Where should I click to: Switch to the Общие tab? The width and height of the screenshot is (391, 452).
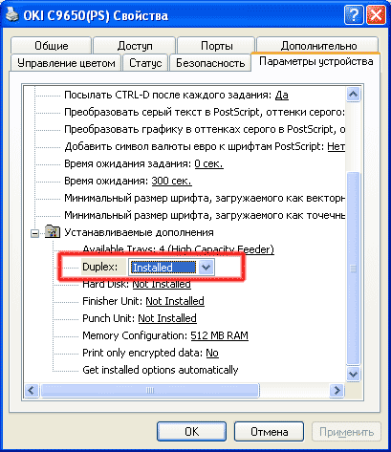click(x=52, y=46)
